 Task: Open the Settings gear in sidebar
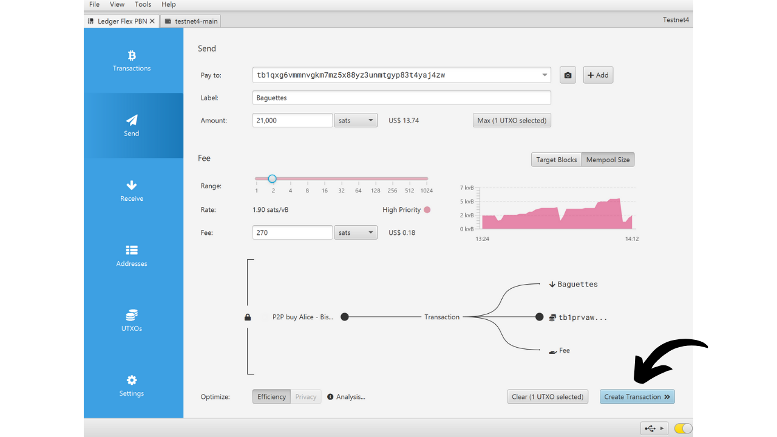coord(132,385)
